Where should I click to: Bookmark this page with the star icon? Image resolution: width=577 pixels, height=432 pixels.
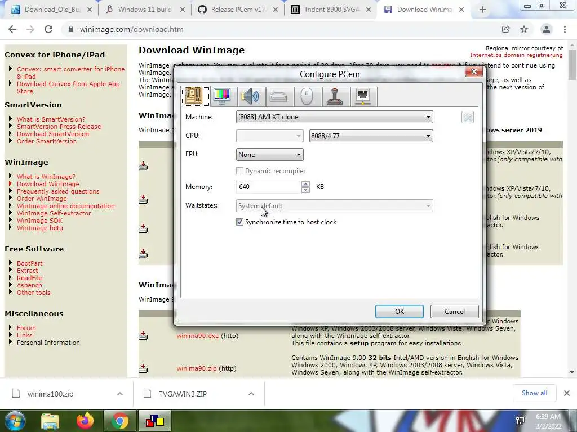click(524, 29)
